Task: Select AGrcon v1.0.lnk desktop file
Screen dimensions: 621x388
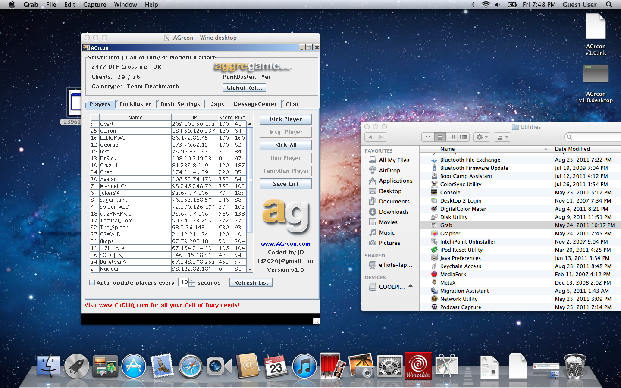Action: (x=596, y=34)
